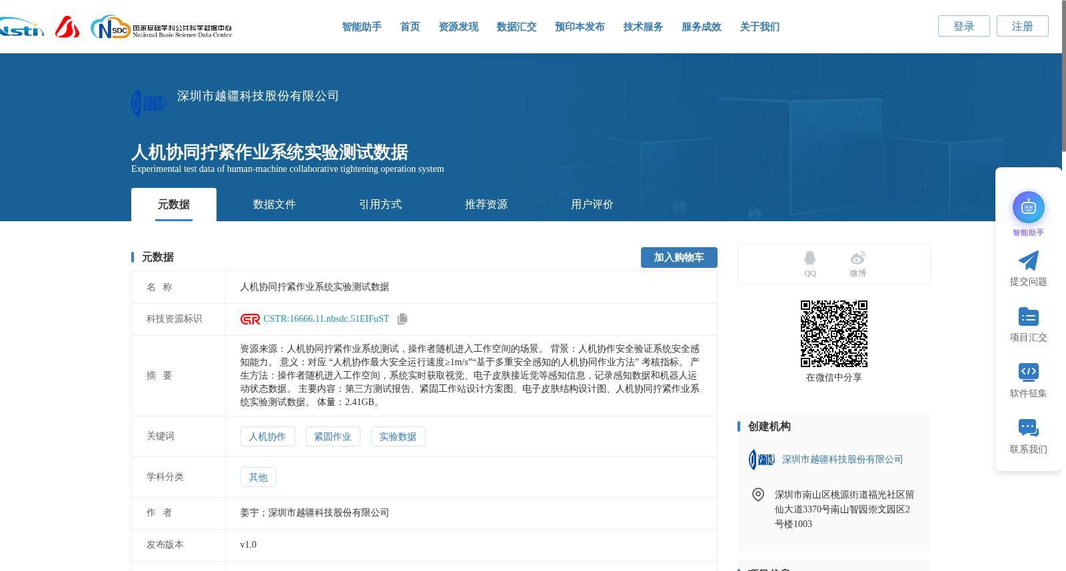The image size is (1066, 571).
Task: Open 技术服务 menu item
Action: point(643,27)
